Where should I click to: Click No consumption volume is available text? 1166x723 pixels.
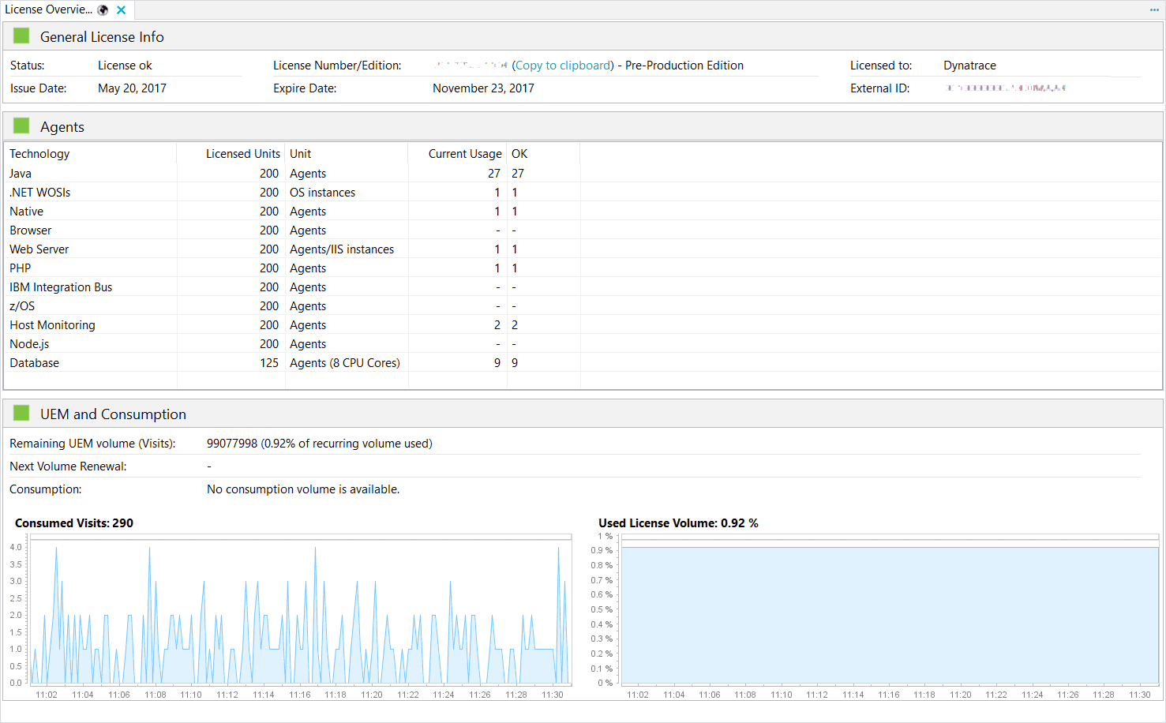[303, 489]
